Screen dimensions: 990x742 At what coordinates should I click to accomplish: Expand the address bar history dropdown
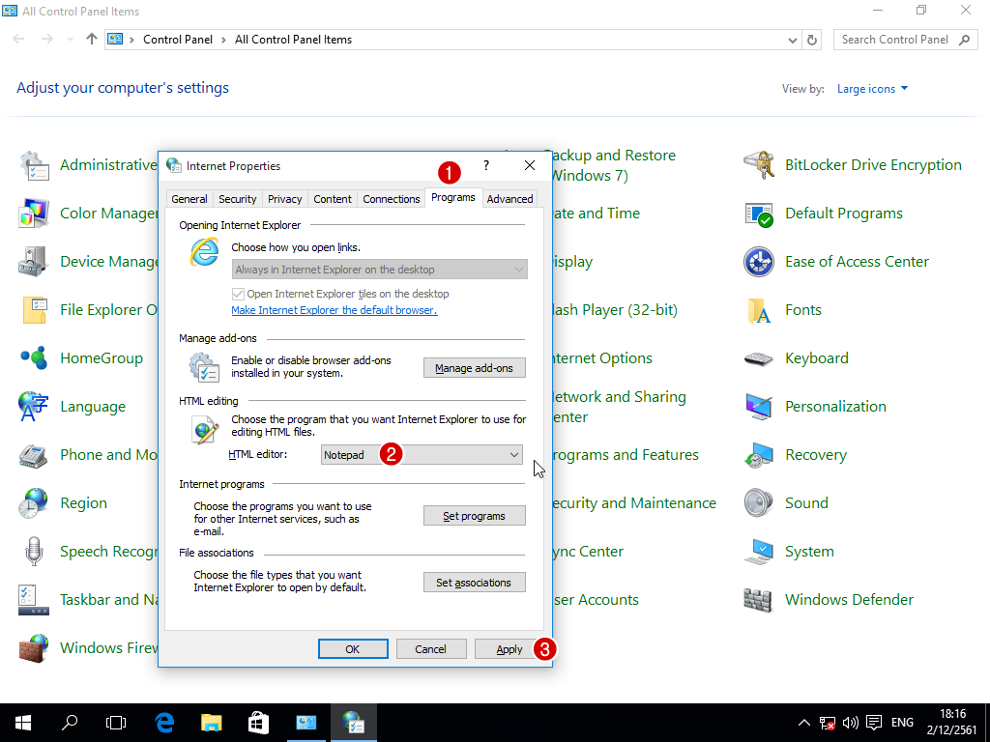pos(793,40)
